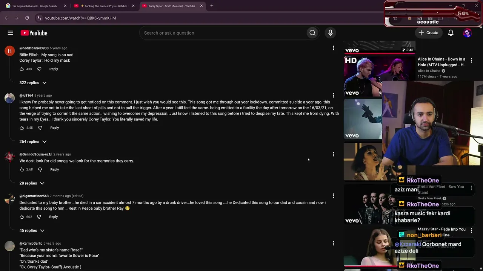Screen dimensions: 483x271
Task: Go to YouTube home via the logo
Action: coord(34,33)
